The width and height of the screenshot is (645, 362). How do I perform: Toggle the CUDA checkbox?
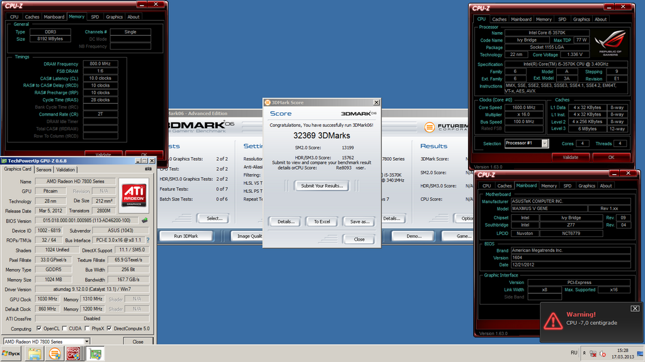click(x=65, y=328)
